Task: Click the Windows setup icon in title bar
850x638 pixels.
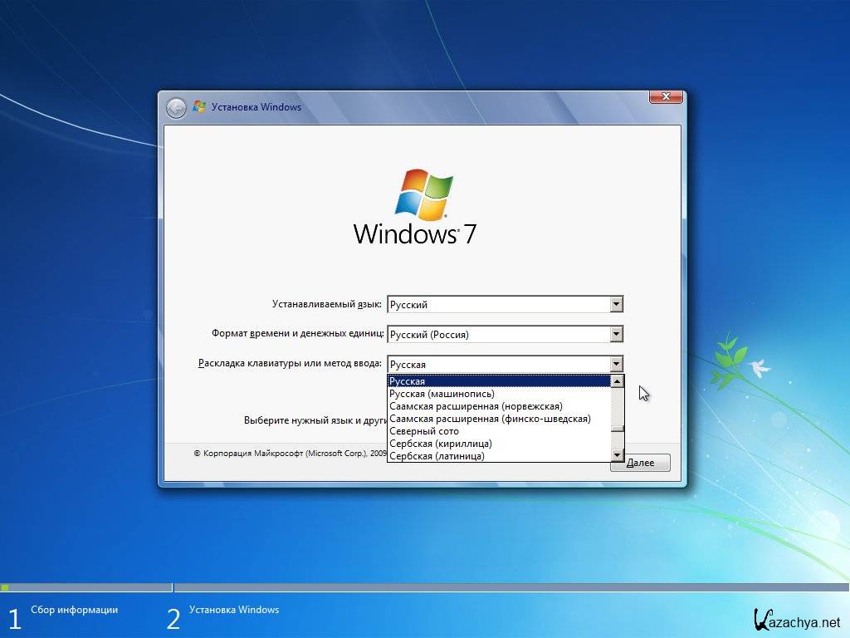Action: click(x=199, y=107)
